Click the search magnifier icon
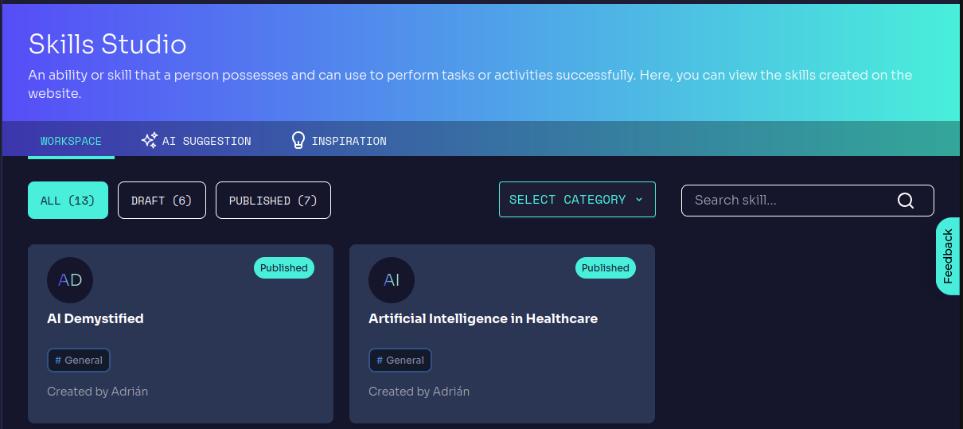The image size is (963, 429). point(906,201)
